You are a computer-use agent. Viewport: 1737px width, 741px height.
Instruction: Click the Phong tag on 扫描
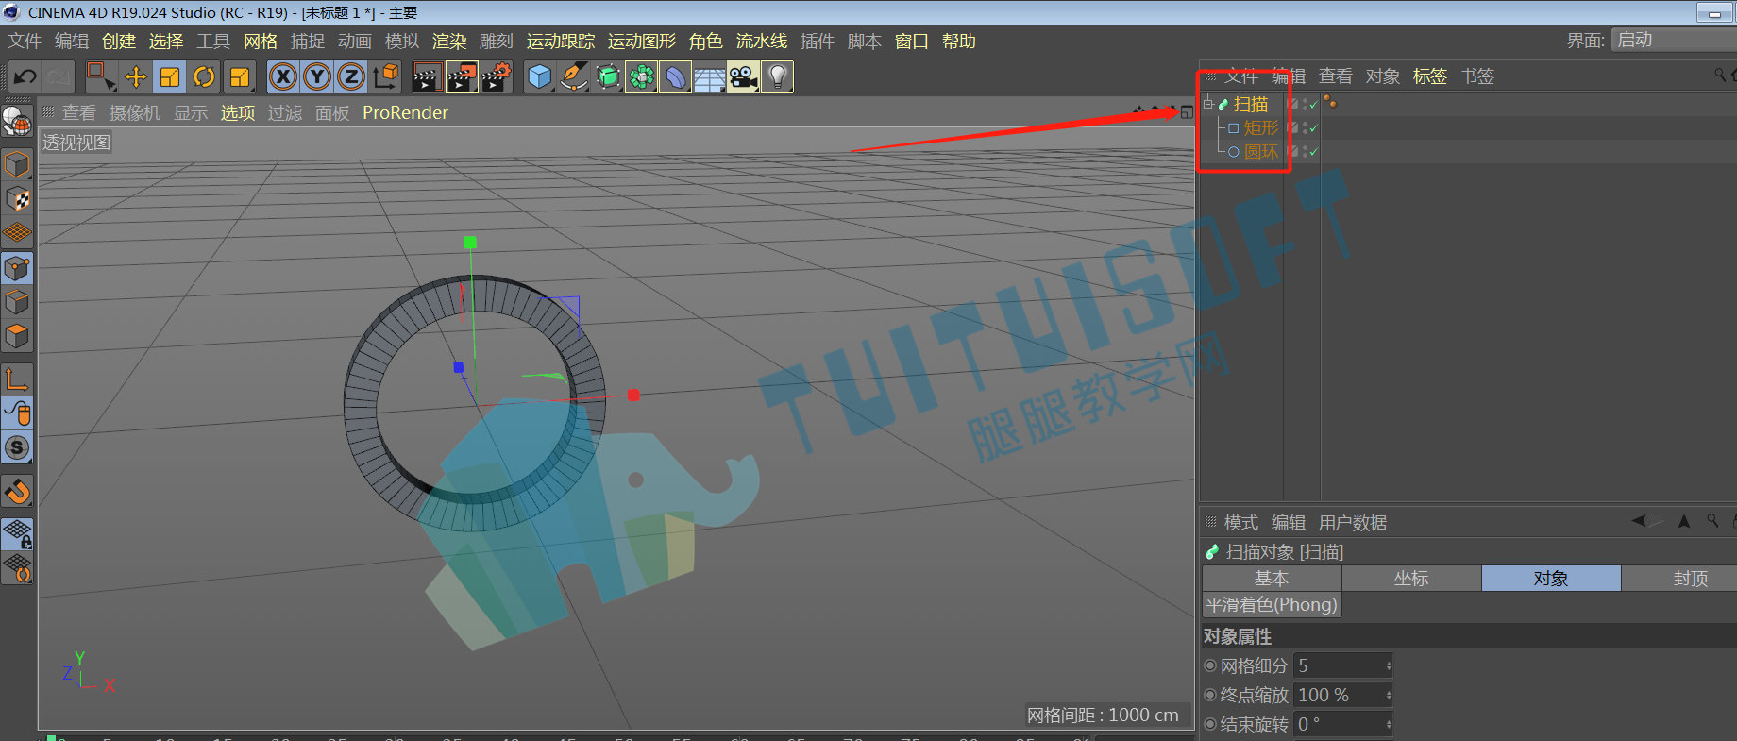pos(1330,102)
